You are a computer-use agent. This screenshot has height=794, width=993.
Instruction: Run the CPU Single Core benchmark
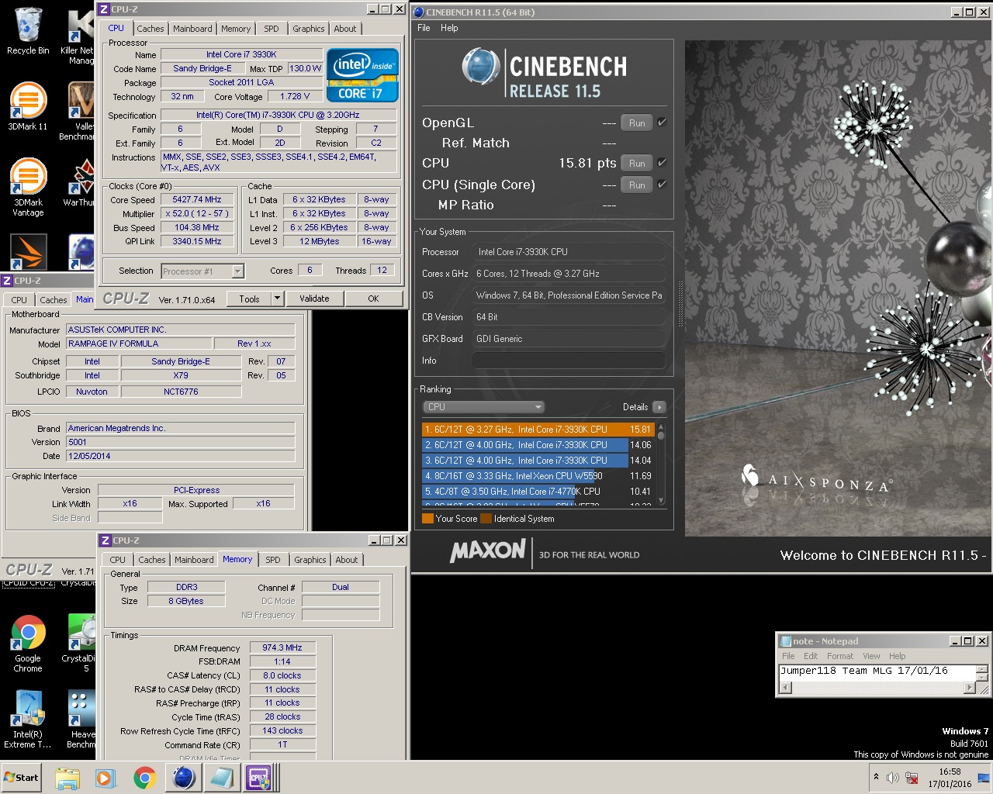pyautogui.click(x=637, y=185)
